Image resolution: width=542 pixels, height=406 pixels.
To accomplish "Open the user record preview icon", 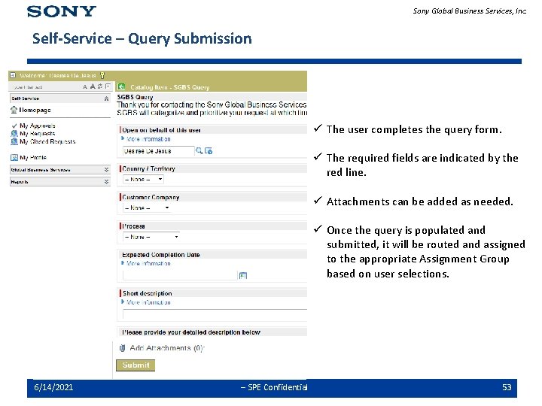I will [209, 151].
